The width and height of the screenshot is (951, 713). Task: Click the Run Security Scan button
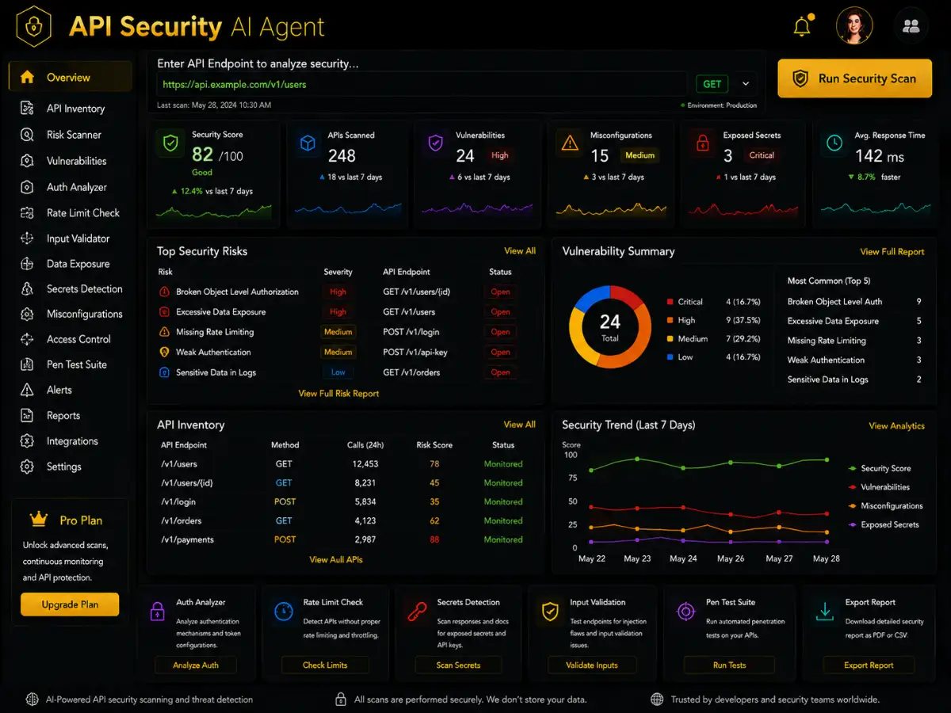854,78
